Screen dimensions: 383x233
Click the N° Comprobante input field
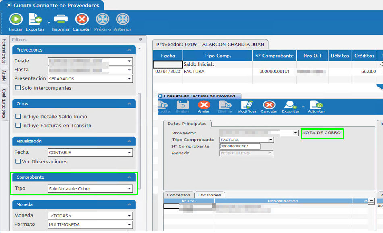(240, 146)
